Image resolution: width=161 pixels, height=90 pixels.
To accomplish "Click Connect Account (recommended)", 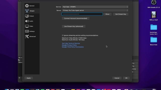I will pyautogui.click(x=75, y=18).
